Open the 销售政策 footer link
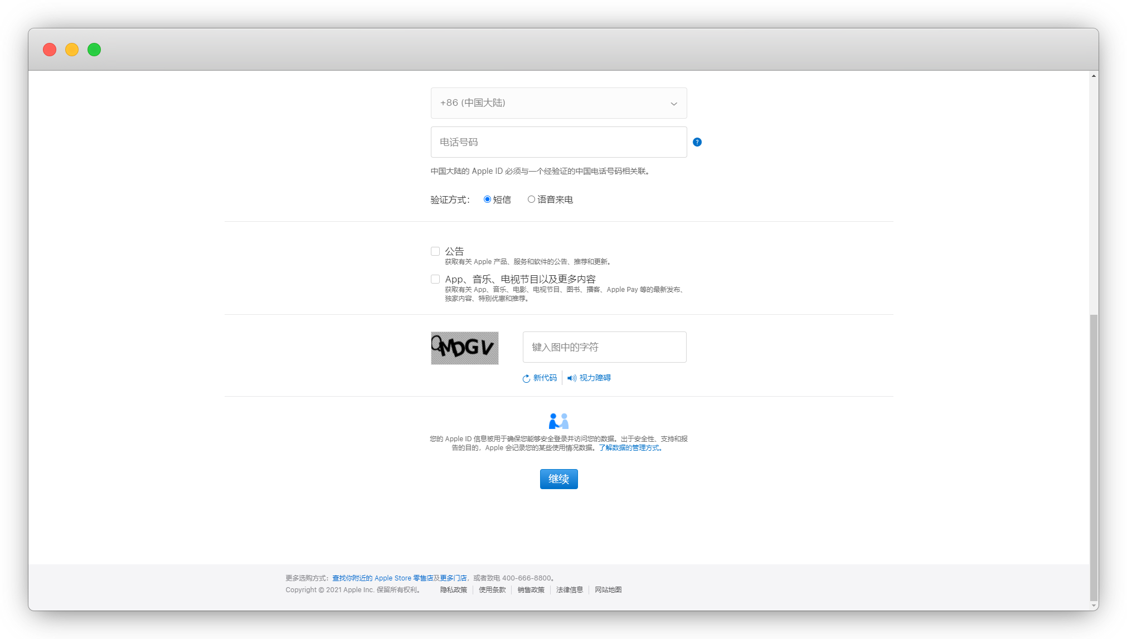This screenshot has width=1127, height=639. (531, 590)
